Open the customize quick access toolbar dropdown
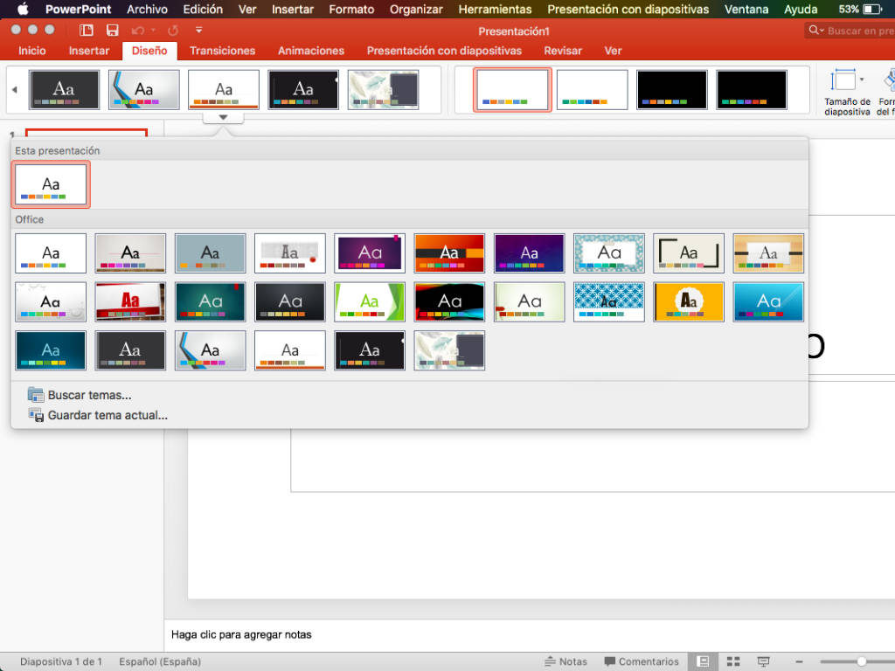 pyautogui.click(x=198, y=31)
